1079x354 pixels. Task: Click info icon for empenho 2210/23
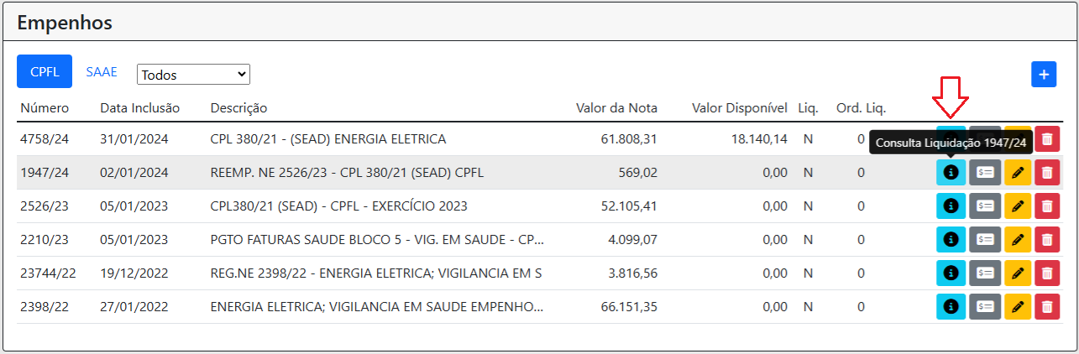tap(951, 239)
